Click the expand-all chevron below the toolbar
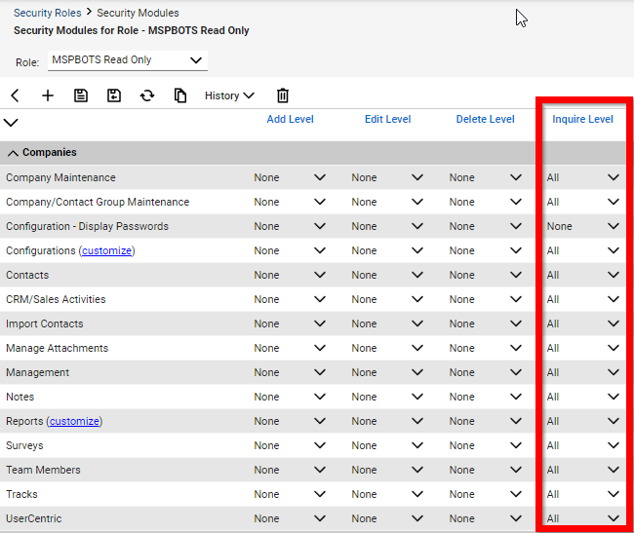Viewport: 634px width, 533px height. [x=12, y=123]
